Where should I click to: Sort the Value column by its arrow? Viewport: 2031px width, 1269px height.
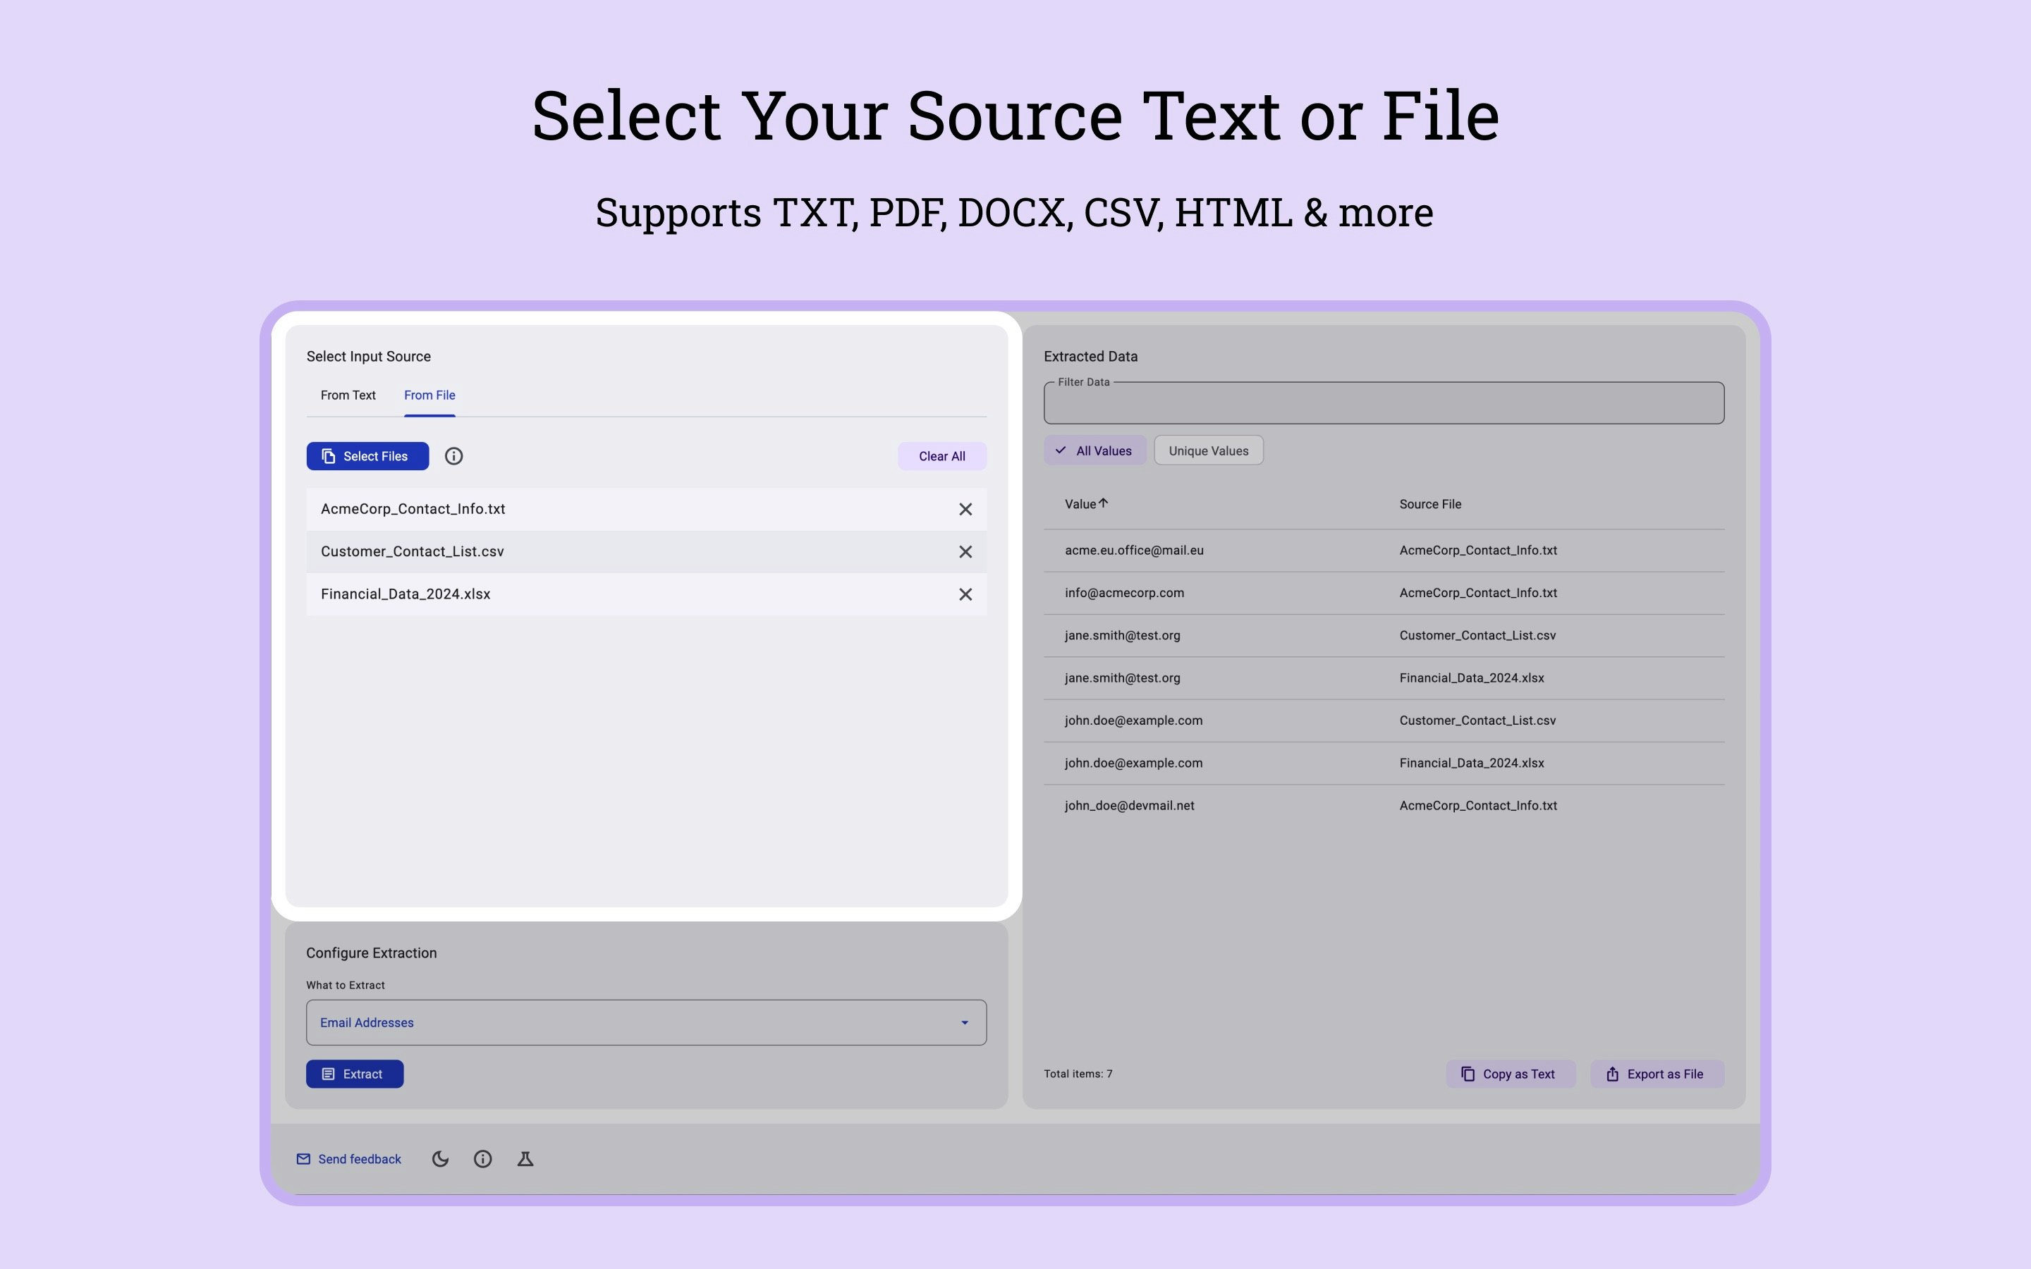[1104, 503]
